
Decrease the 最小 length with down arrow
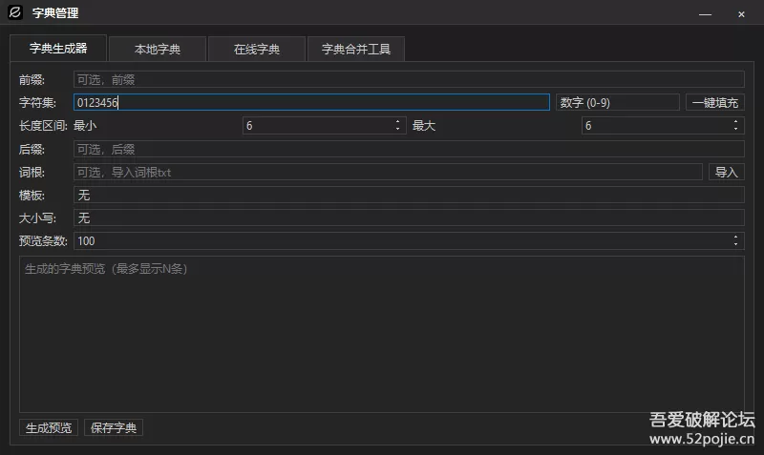click(x=397, y=130)
